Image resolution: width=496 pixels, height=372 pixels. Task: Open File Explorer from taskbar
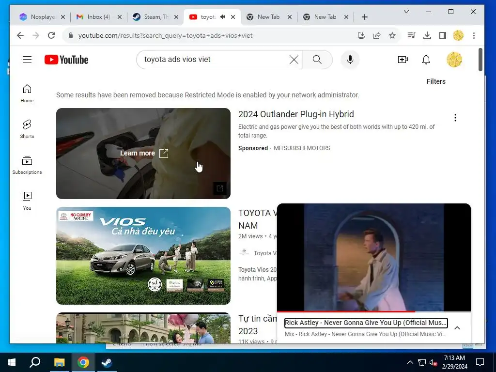[x=59, y=362]
